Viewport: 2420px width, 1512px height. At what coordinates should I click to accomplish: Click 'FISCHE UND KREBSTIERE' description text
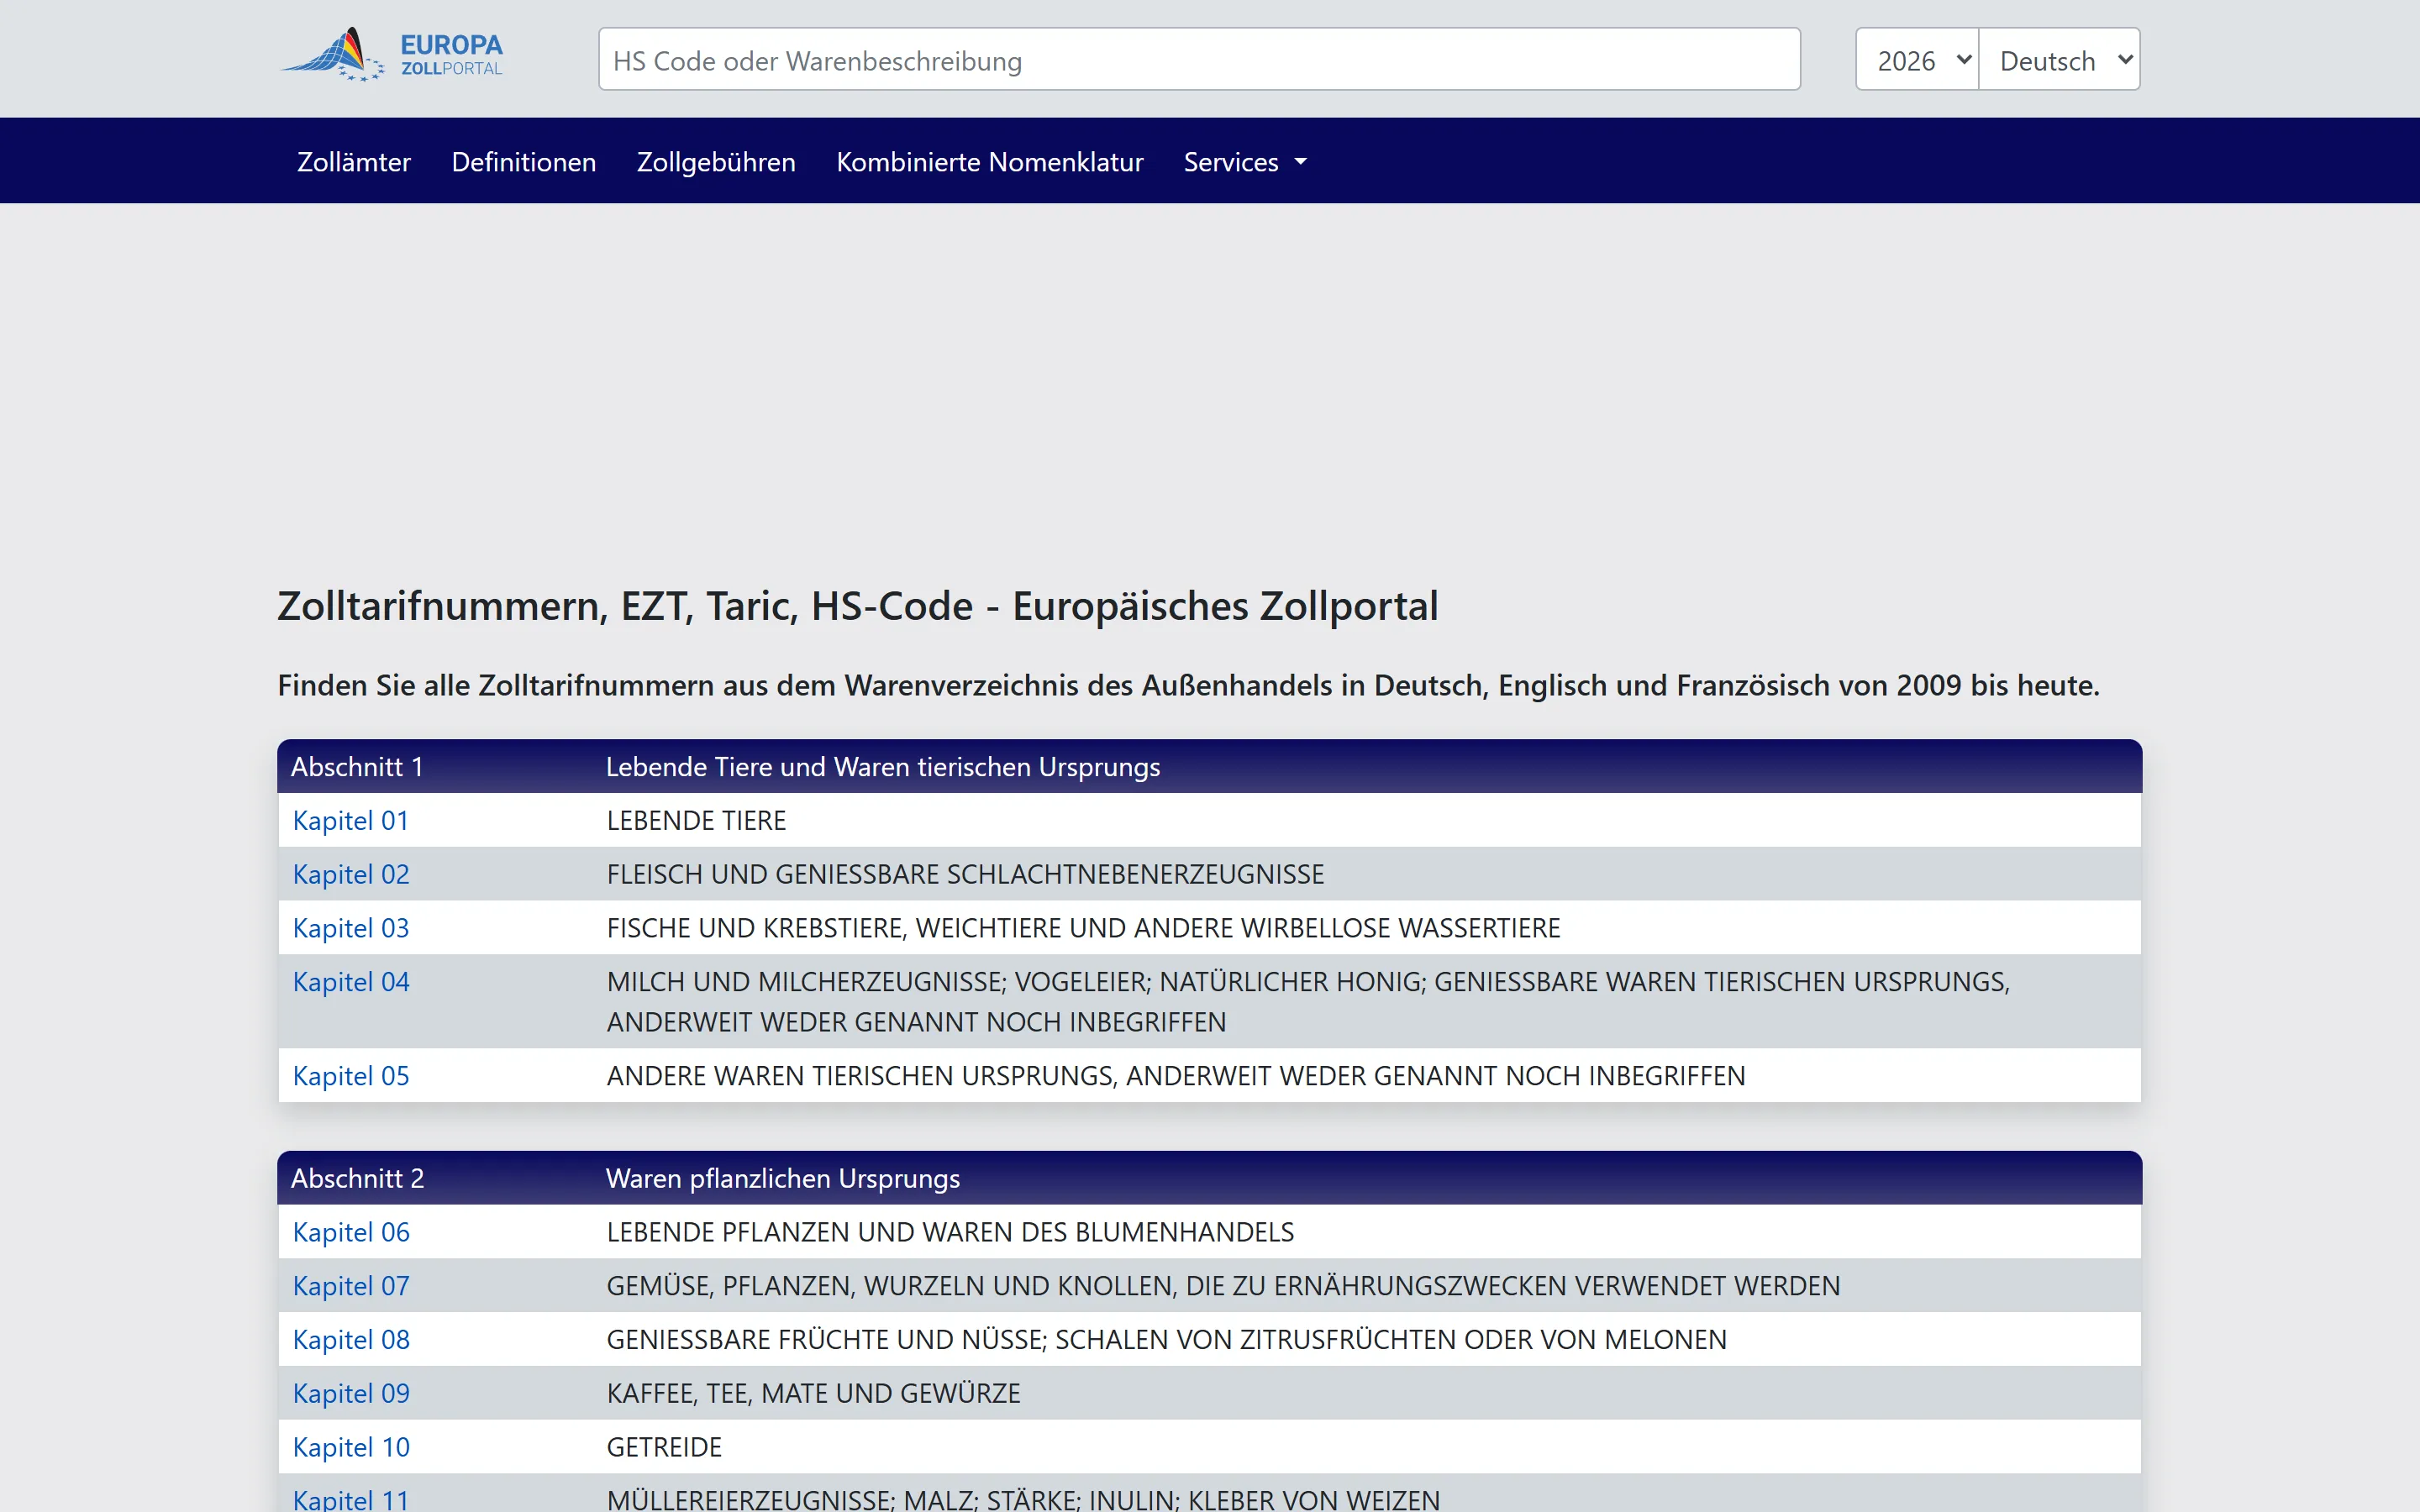[x=1083, y=928]
